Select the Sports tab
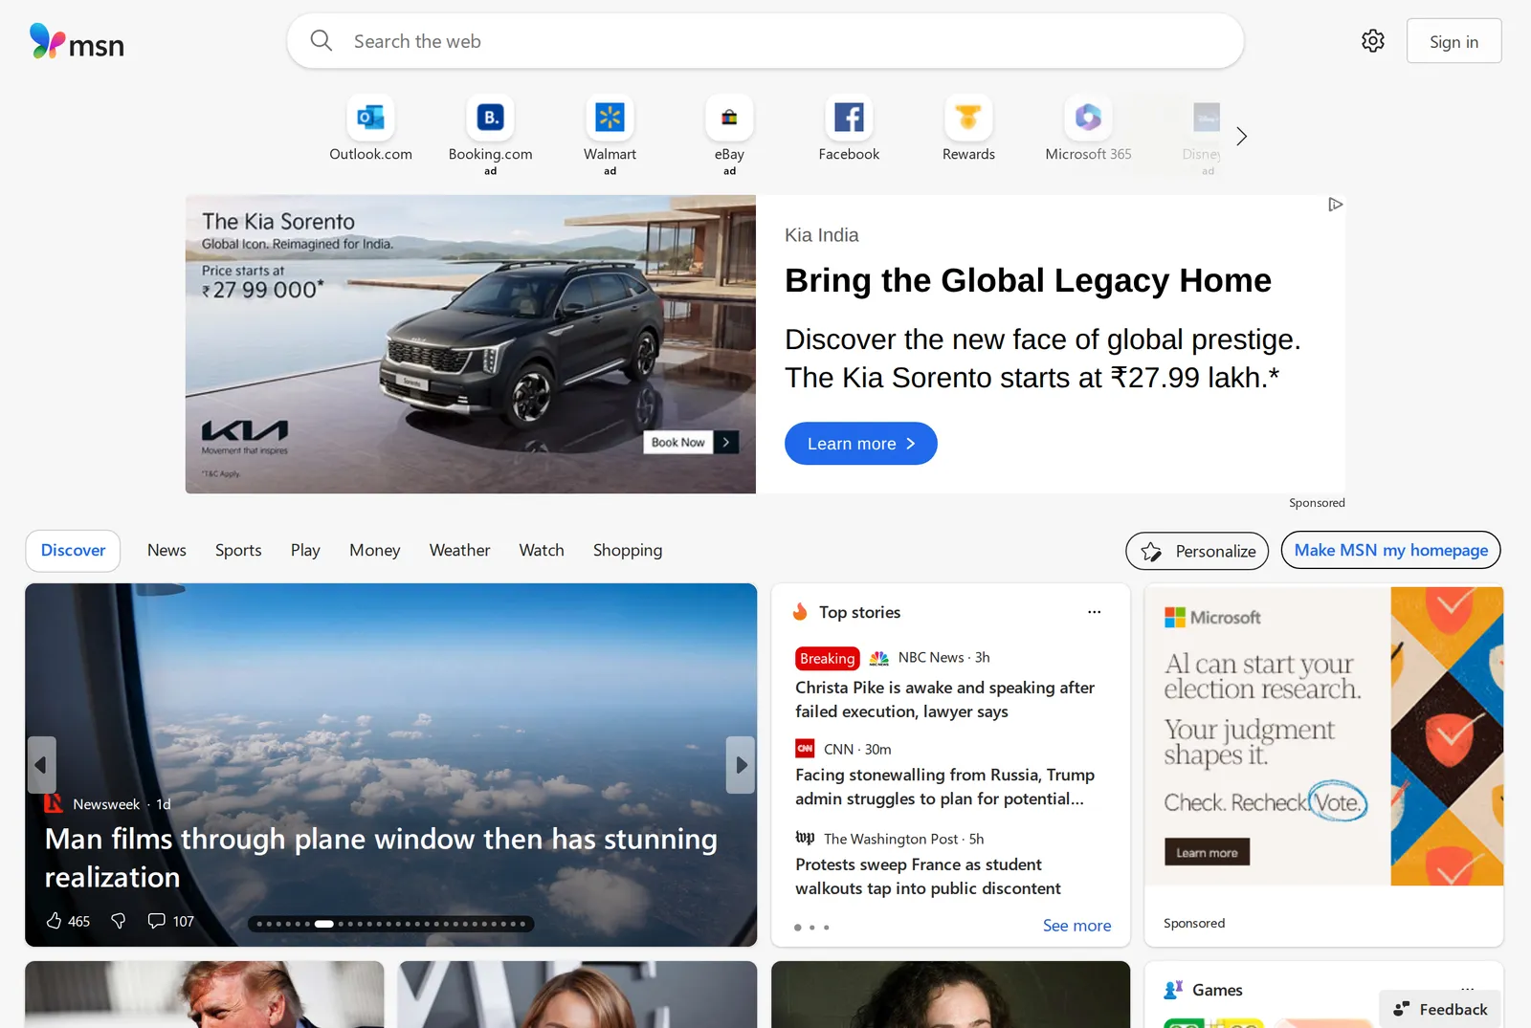The width and height of the screenshot is (1531, 1028). pyautogui.click(x=238, y=551)
